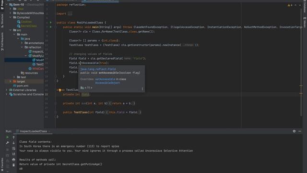Screen dimensions: 307x173
Task: Toggle scroll to end of console
Action: click(13, 154)
